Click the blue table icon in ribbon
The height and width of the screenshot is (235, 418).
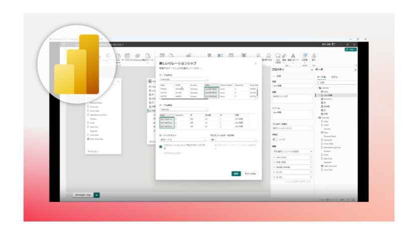coord(220,55)
